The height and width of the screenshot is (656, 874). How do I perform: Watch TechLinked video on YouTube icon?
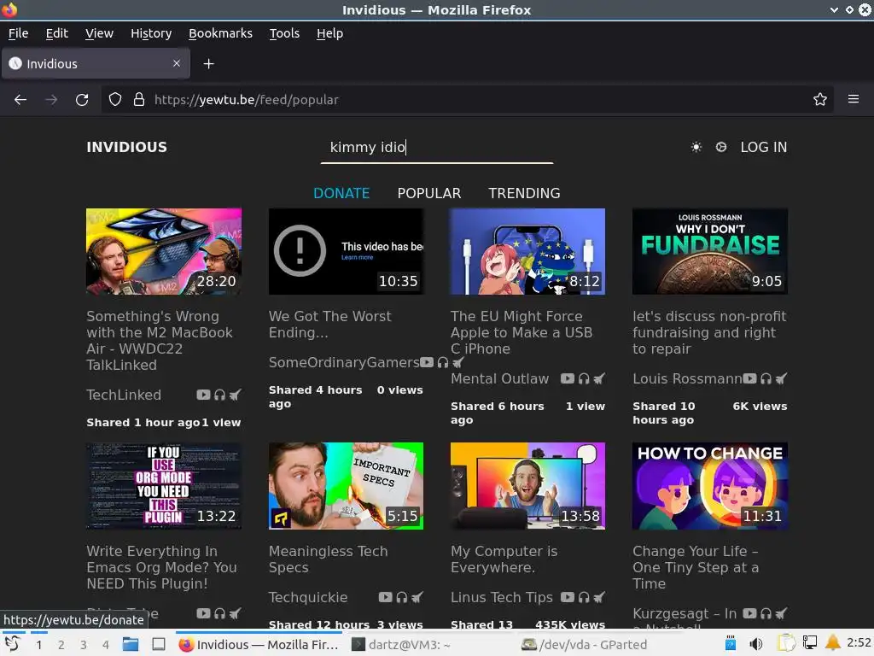click(203, 395)
